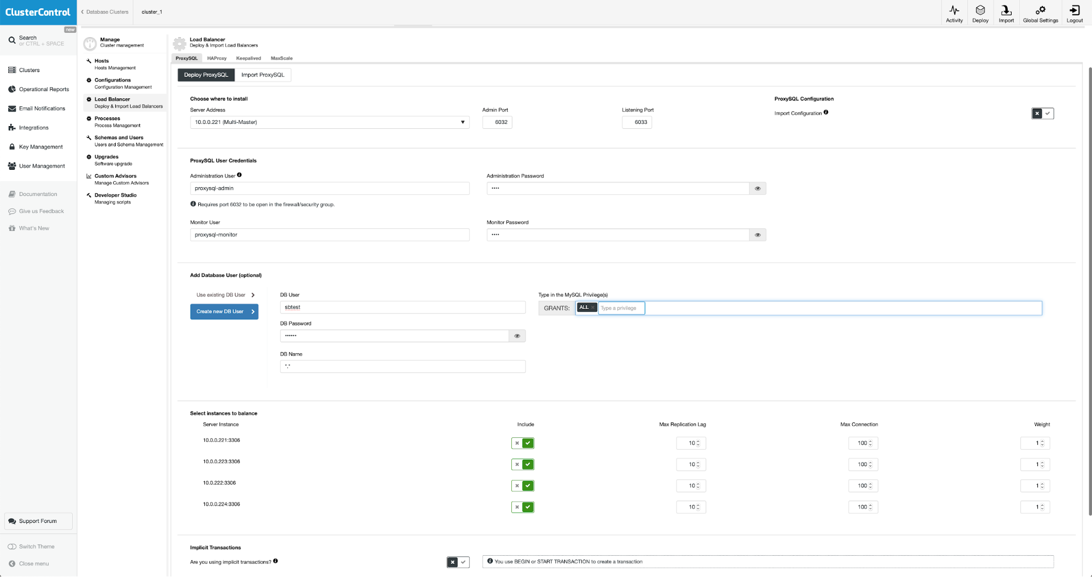Open the Activity icon in top bar
1092x577 pixels.
click(x=954, y=10)
